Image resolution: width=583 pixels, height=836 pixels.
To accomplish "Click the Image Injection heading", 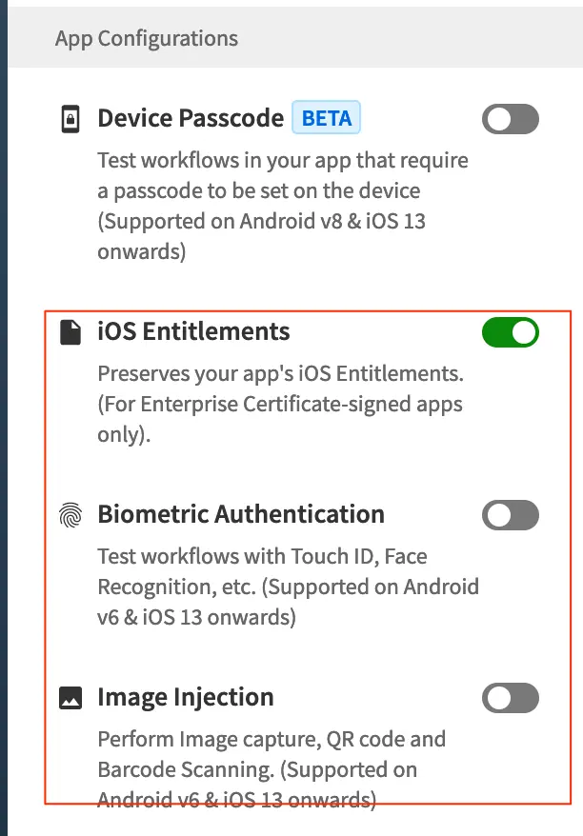I will pos(186,697).
